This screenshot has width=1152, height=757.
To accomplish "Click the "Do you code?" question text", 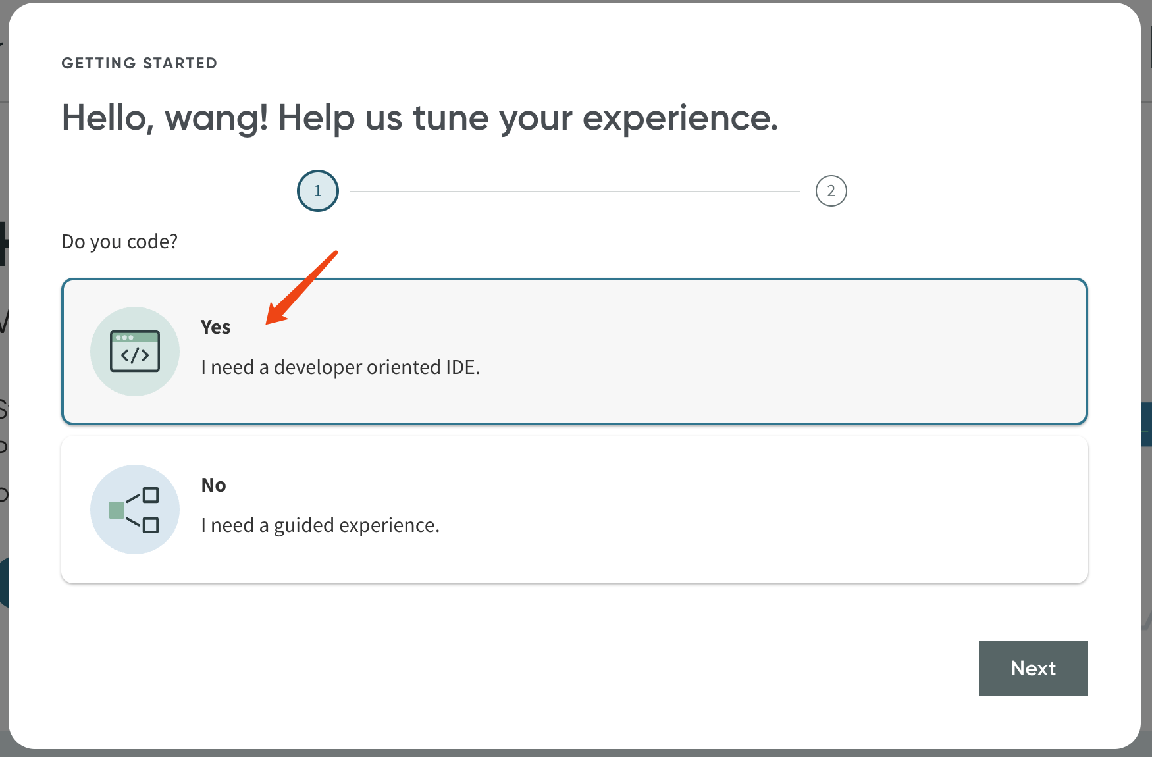I will tap(120, 242).
